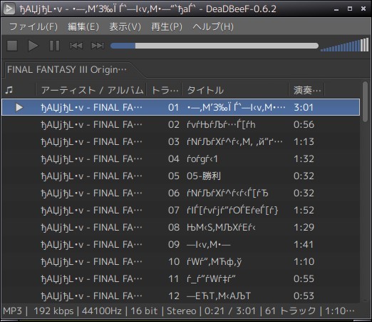Select track 12 with length 0:53
The height and width of the screenshot is (322, 372).
[181, 296]
